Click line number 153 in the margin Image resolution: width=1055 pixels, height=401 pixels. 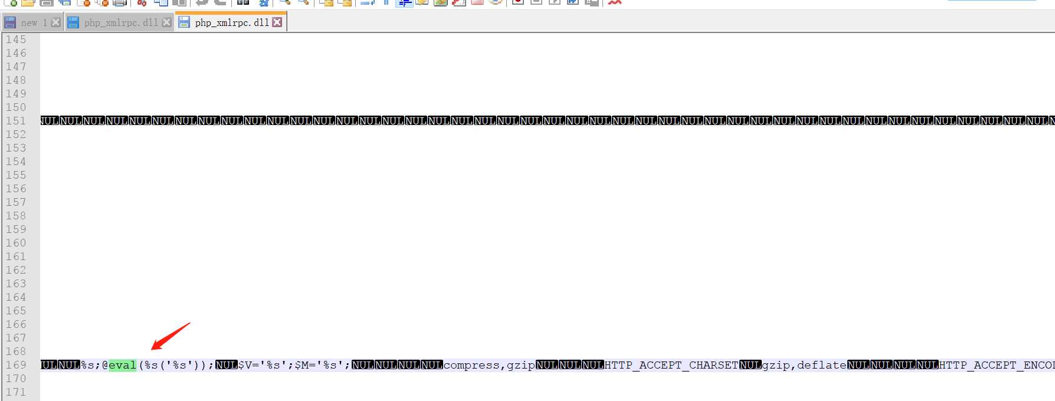point(16,148)
